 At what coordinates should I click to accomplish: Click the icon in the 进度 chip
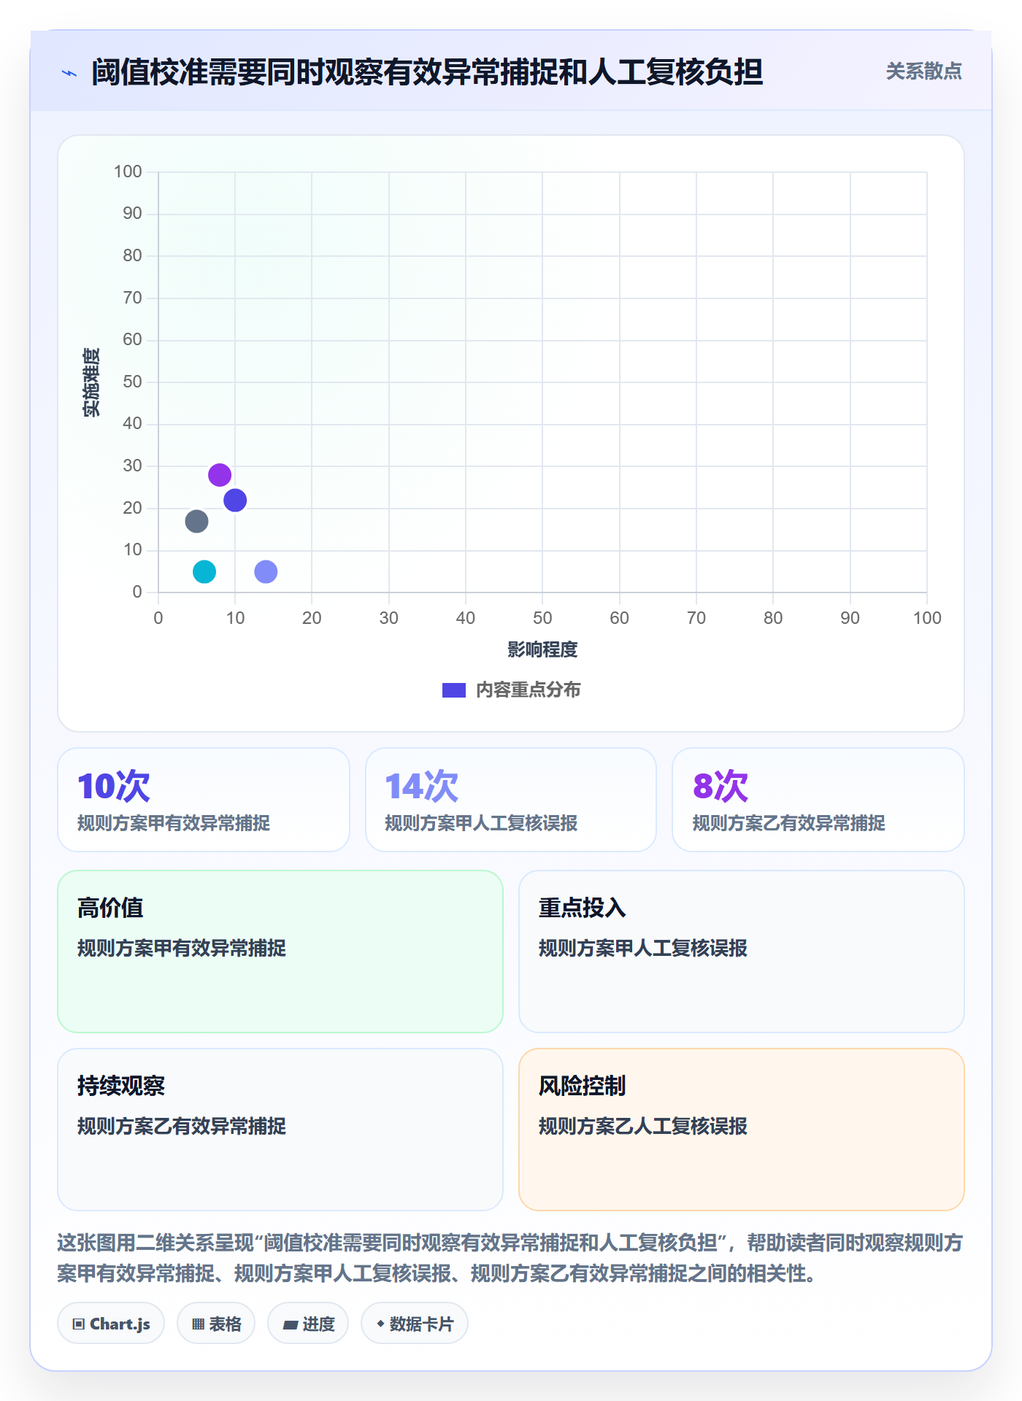pyautogui.click(x=291, y=1325)
